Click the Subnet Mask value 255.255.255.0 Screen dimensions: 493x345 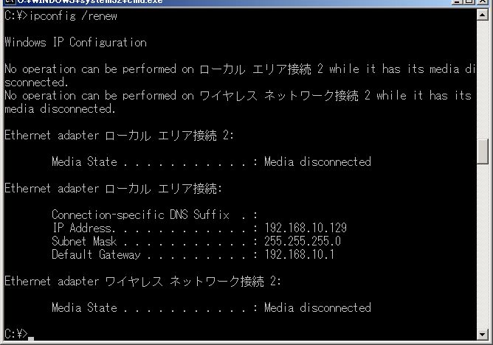click(302, 241)
